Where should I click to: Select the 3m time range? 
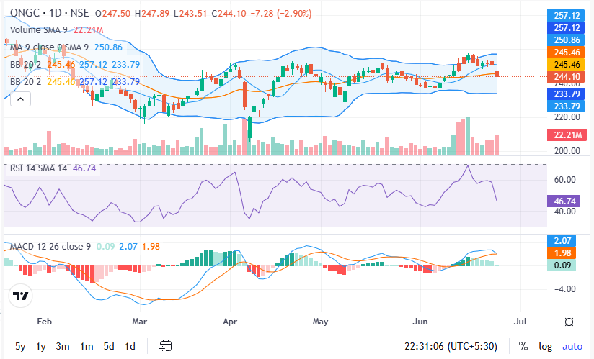(x=63, y=346)
